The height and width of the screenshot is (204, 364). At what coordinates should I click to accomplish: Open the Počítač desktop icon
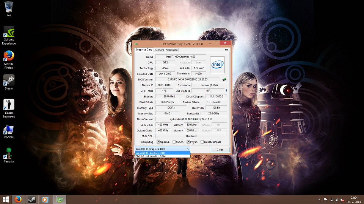click(9, 132)
